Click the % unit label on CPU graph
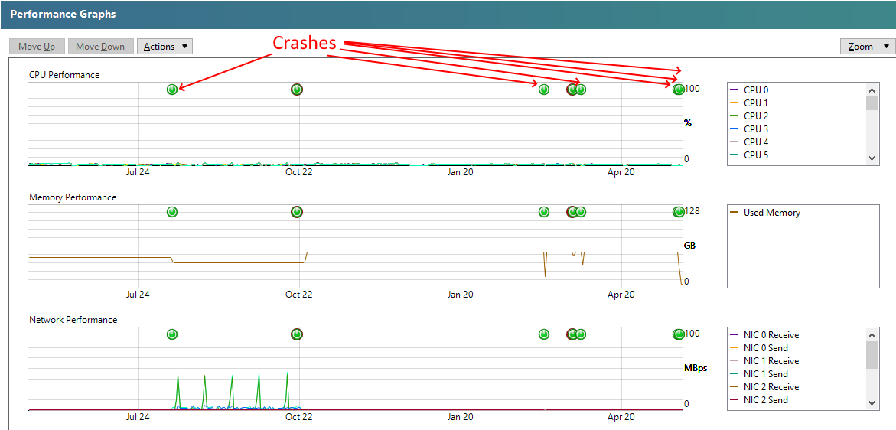This screenshot has width=896, height=430. point(688,122)
